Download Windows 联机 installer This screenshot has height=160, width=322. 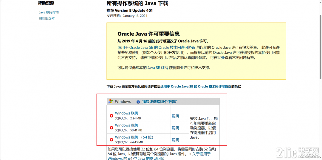(127, 113)
